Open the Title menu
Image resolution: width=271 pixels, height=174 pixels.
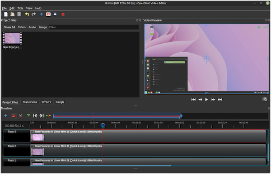20,8
